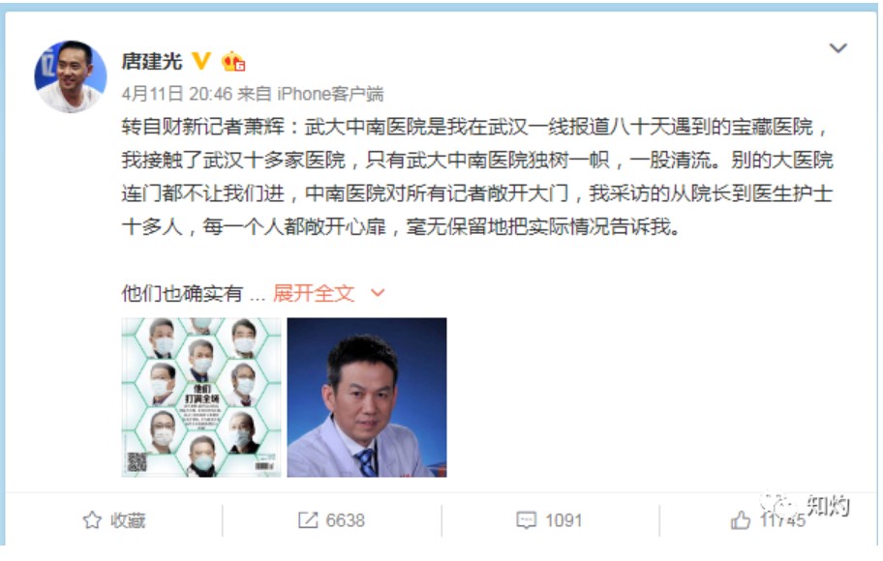
Task: Click the repost count 6638
Action: 346,520
